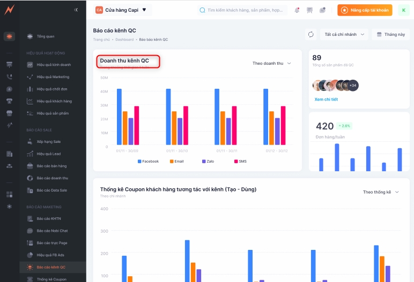Viewport: 414px width, 282px height.
Task: Click the phone icon in left rail
Action: tap(9, 77)
